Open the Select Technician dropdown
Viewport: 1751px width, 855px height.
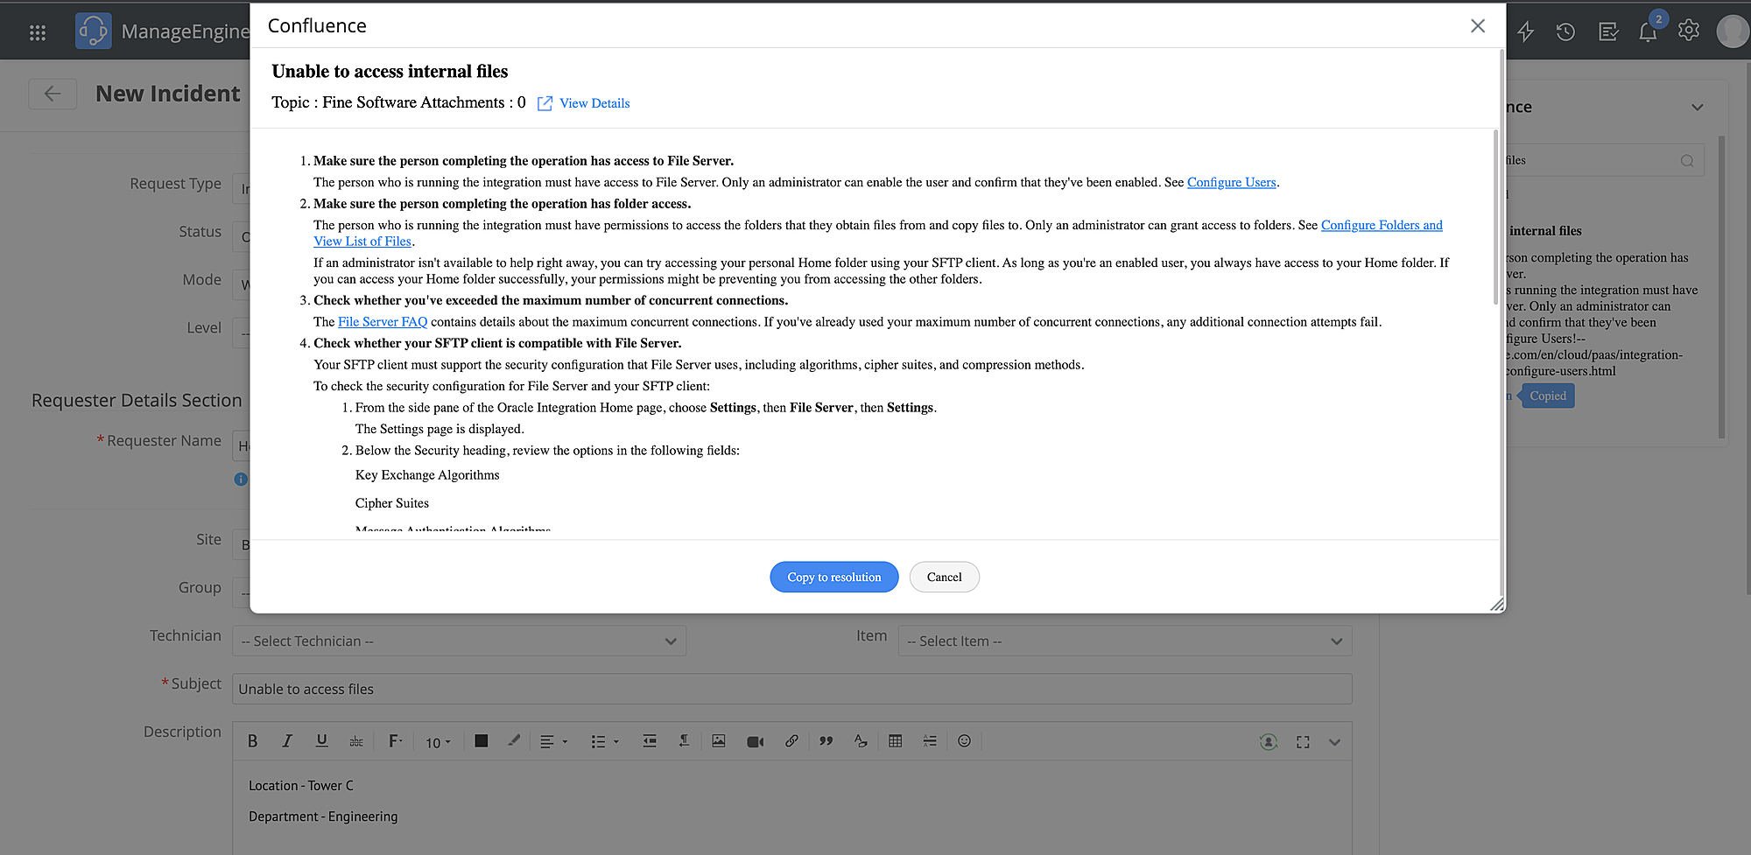pyautogui.click(x=459, y=641)
